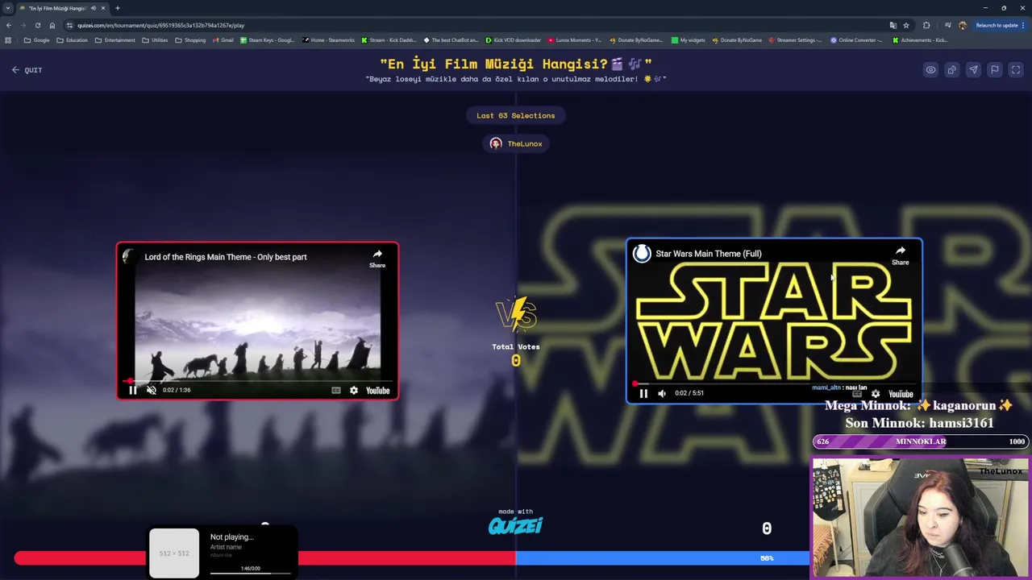Image resolution: width=1032 pixels, height=580 pixels.
Task: Select the En İyi Film Müziği browser tab
Action: (64, 8)
